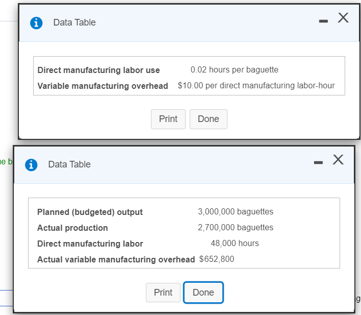Minimize the upper Data Table dialog
361x315 pixels.
coord(323,21)
